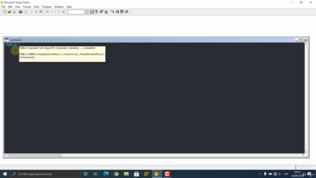Viewport: 316px width, 178px height.
Task: Open the Program menu
Action: [47, 7]
